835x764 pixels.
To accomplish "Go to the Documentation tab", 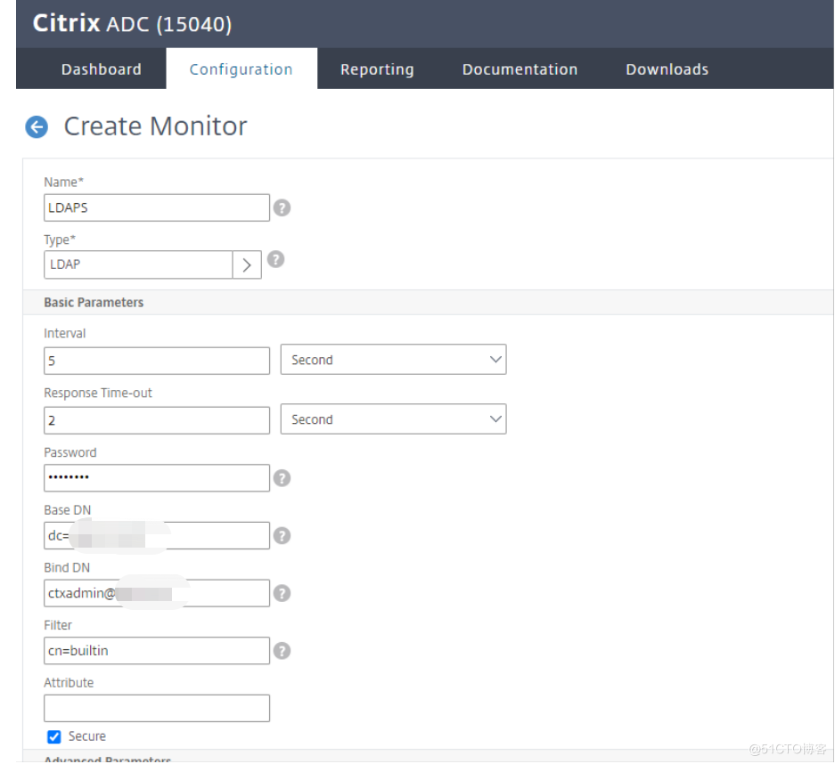I will point(520,69).
